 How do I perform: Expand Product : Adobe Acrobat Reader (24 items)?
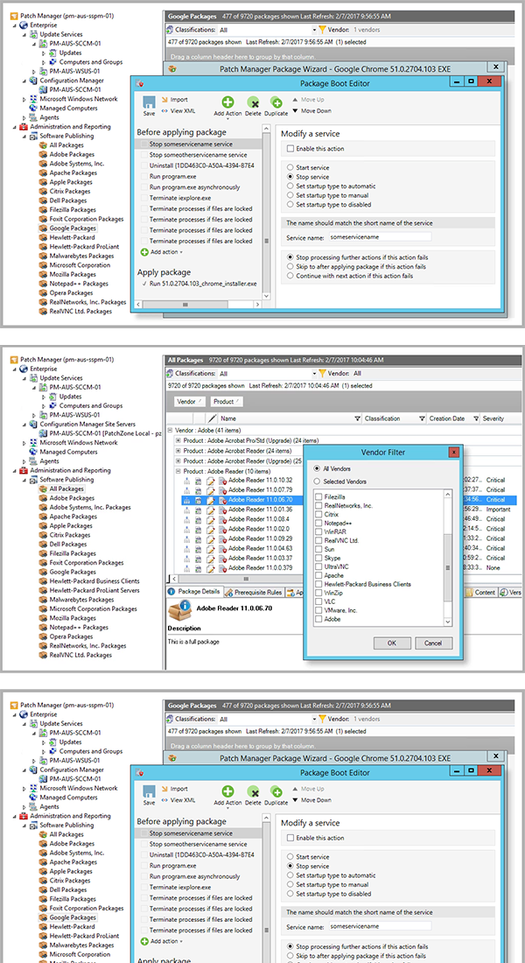pyautogui.click(x=178, y=451)
